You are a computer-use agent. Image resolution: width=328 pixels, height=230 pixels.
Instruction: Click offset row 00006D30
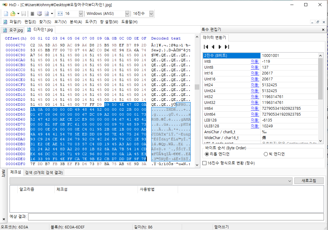pos(15,104)
